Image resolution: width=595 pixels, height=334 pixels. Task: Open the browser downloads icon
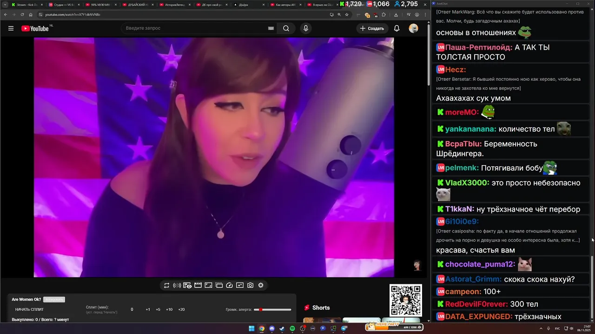click(x=396, y=14)
